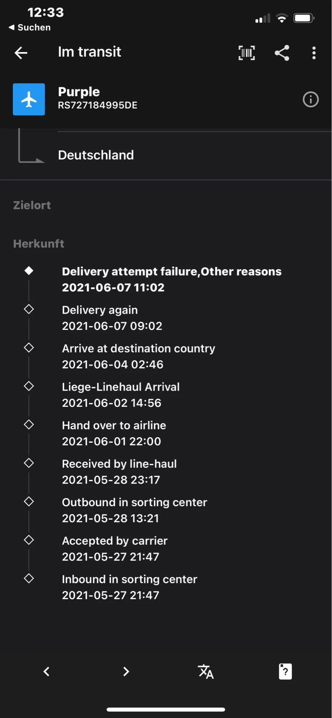Open the barcode scanner icon
Screen dimensions: 332x718
tap(247, 53)
